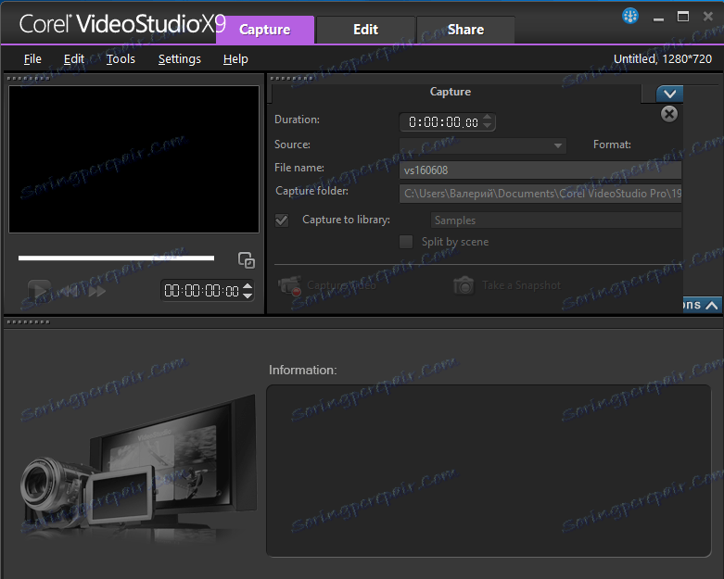Click the preview scrubber bar

point(117,258)
